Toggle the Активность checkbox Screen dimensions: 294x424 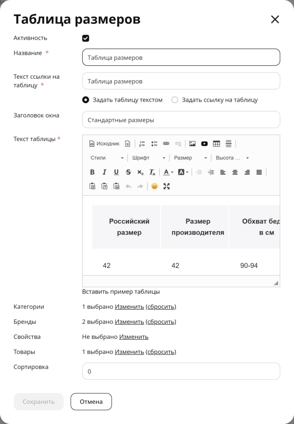85,38
